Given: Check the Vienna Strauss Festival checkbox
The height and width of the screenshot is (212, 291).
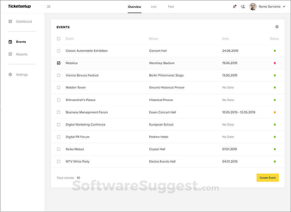Looking at the screenshot, I should point(59,75).
